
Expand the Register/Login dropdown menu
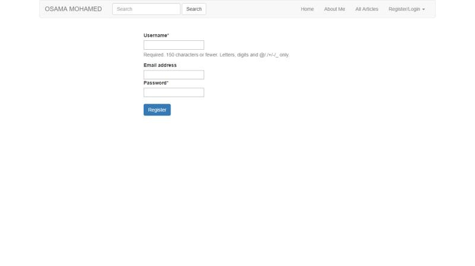point(407,9)
